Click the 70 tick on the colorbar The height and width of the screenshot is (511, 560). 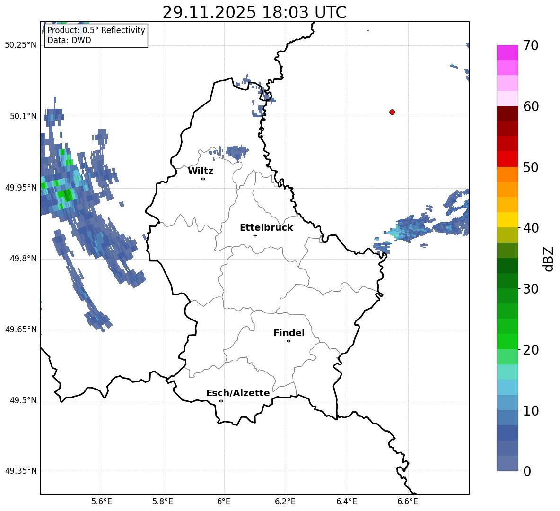[531, 46]
